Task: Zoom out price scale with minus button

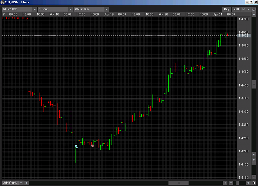Action: tap(254, 177)
